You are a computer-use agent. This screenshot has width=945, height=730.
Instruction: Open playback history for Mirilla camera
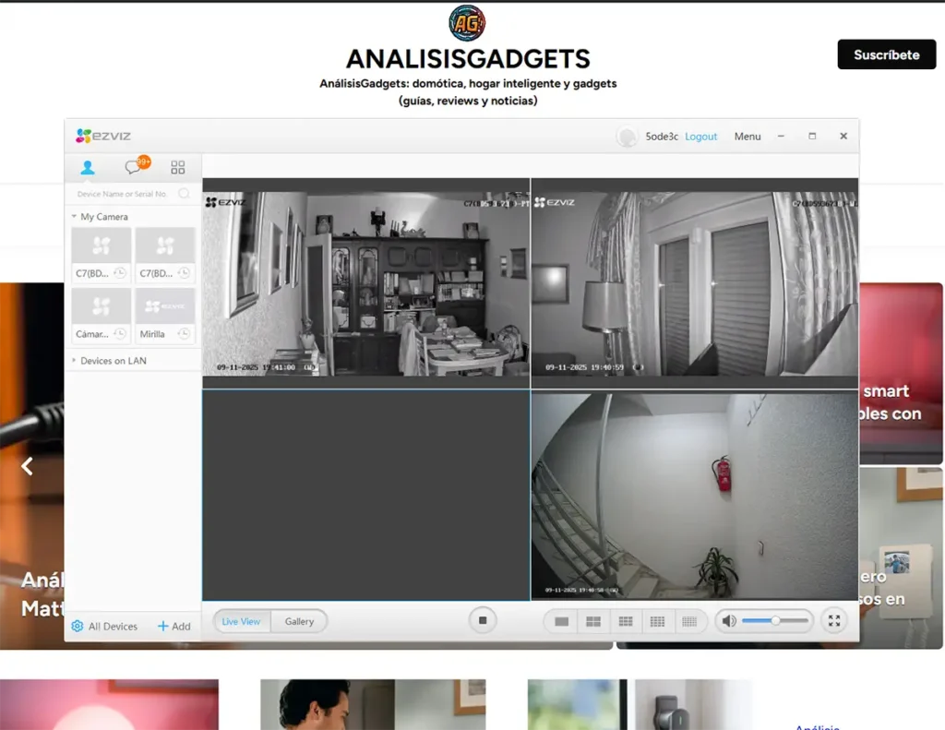(x=185, y=333)
